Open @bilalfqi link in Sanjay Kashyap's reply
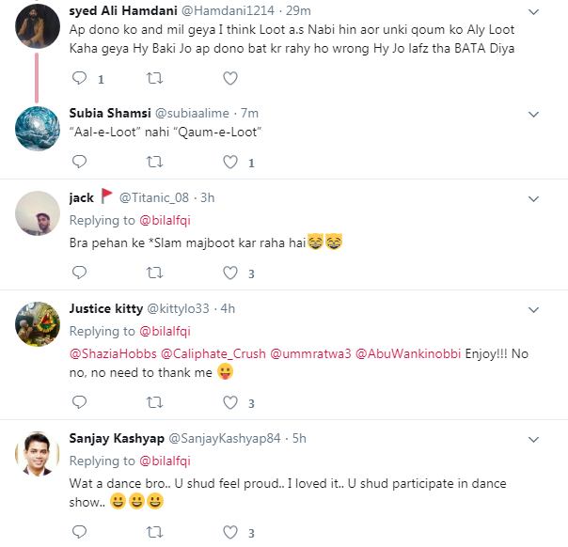 pos(166,461)
